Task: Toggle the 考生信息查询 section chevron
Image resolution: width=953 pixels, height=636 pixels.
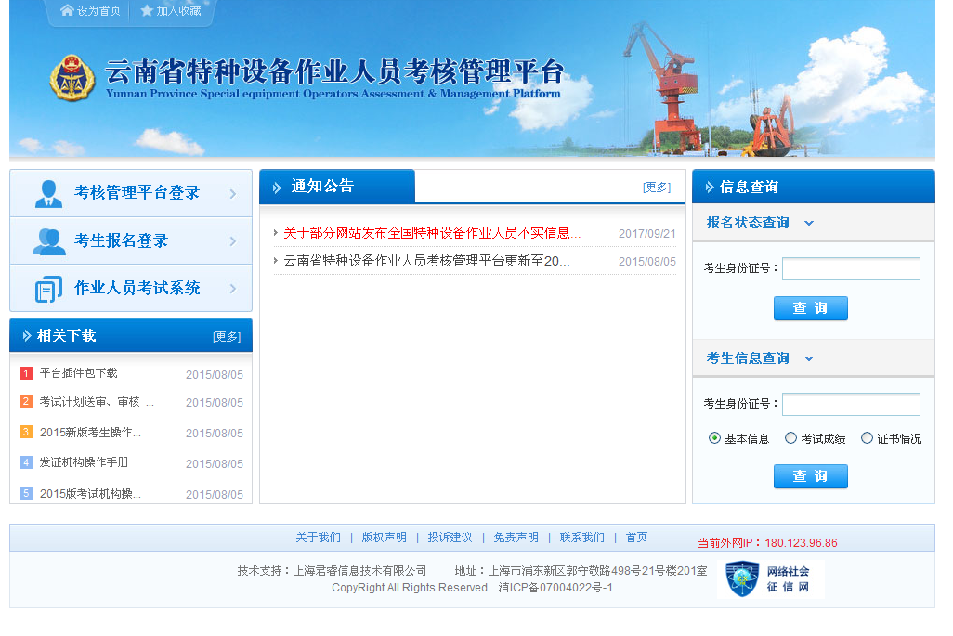Action: tap(809, 358)
